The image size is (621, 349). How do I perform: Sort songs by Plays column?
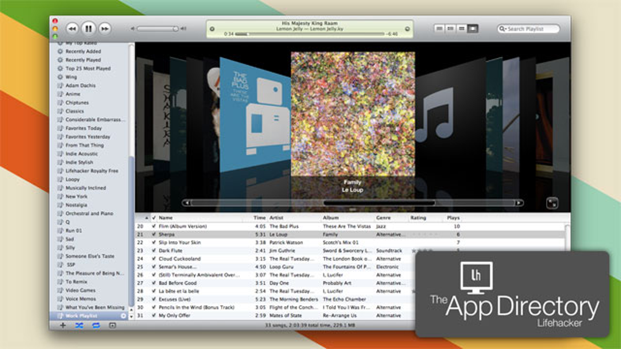[x=453, y=218]
